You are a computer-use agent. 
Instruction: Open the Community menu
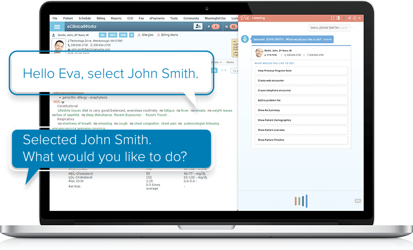191,18
